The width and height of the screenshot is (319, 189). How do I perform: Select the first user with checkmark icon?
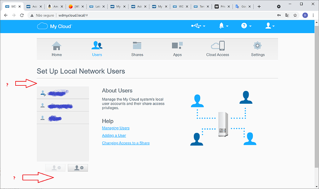coord(63,93)
